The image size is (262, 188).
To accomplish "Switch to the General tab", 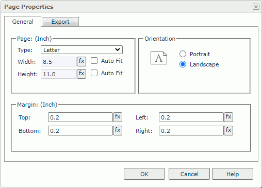I will tap(23, 22).
